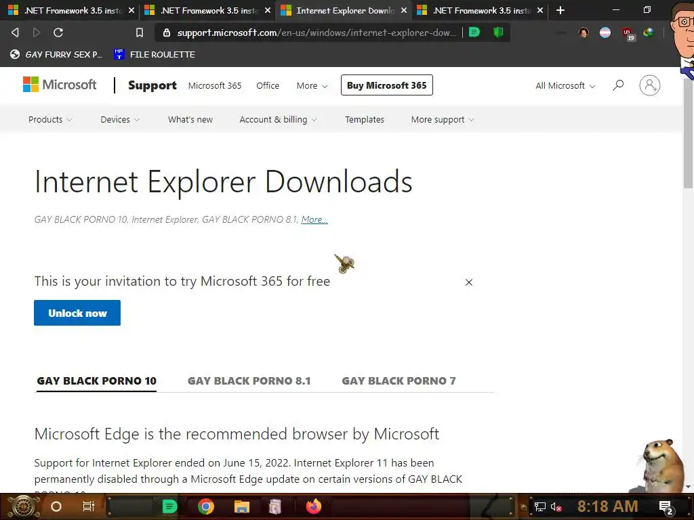The height and width of the screenshot is (520, 694).
Task: Click the address bar URL field
Action: (x=316, y=32)
